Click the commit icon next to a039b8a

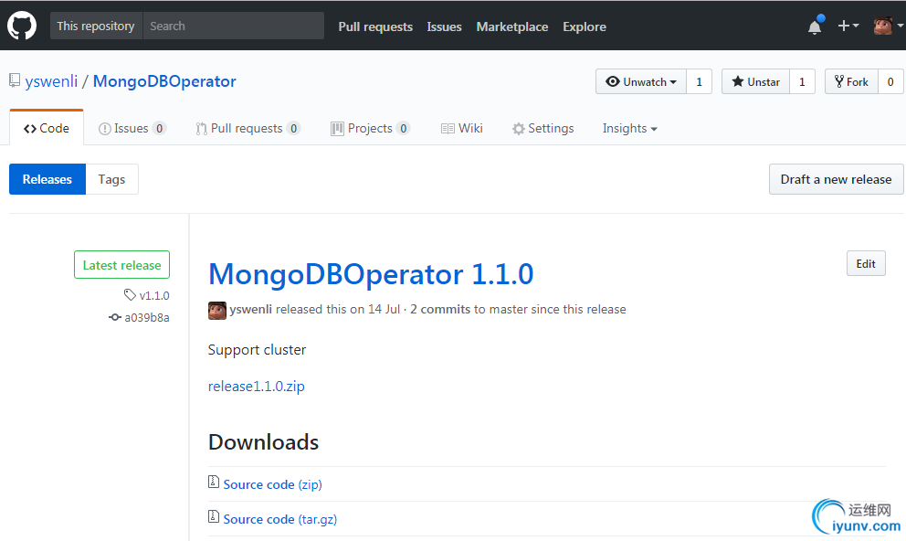[x=115, y=317]
